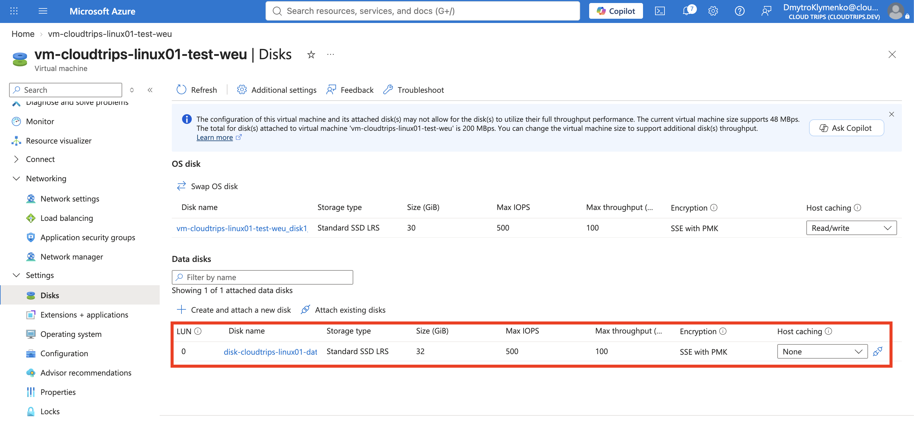Select Disks in the sidebar
The width and height of the screenshot is (914, 426).
80,295
